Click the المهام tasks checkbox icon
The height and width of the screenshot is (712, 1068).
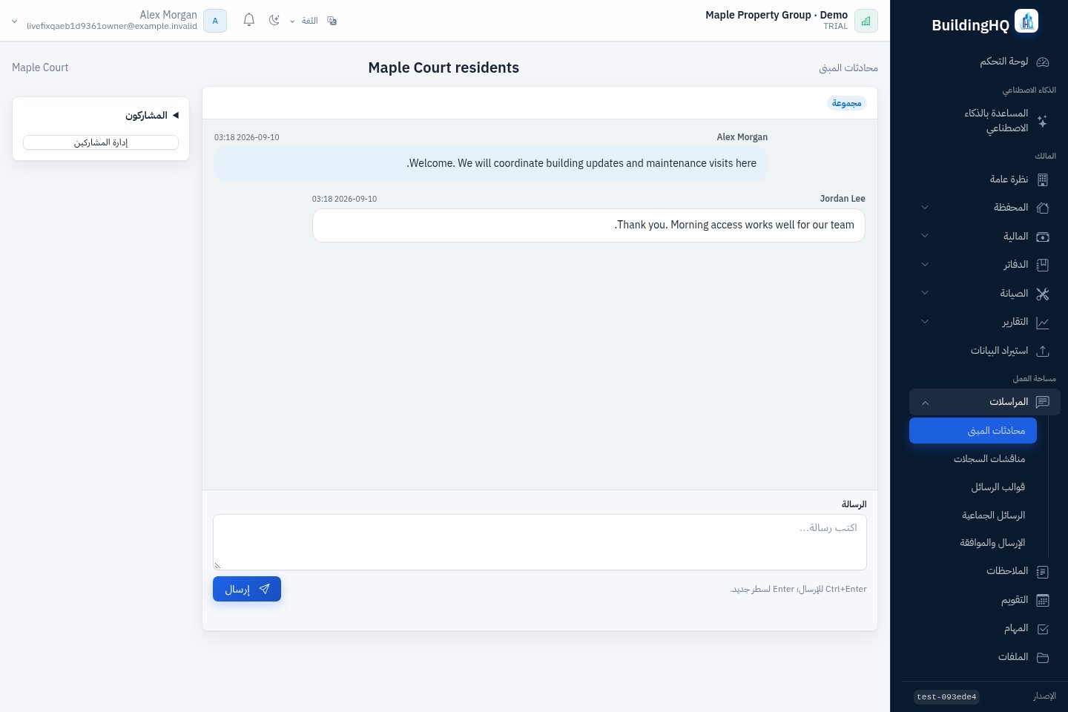1042,629
